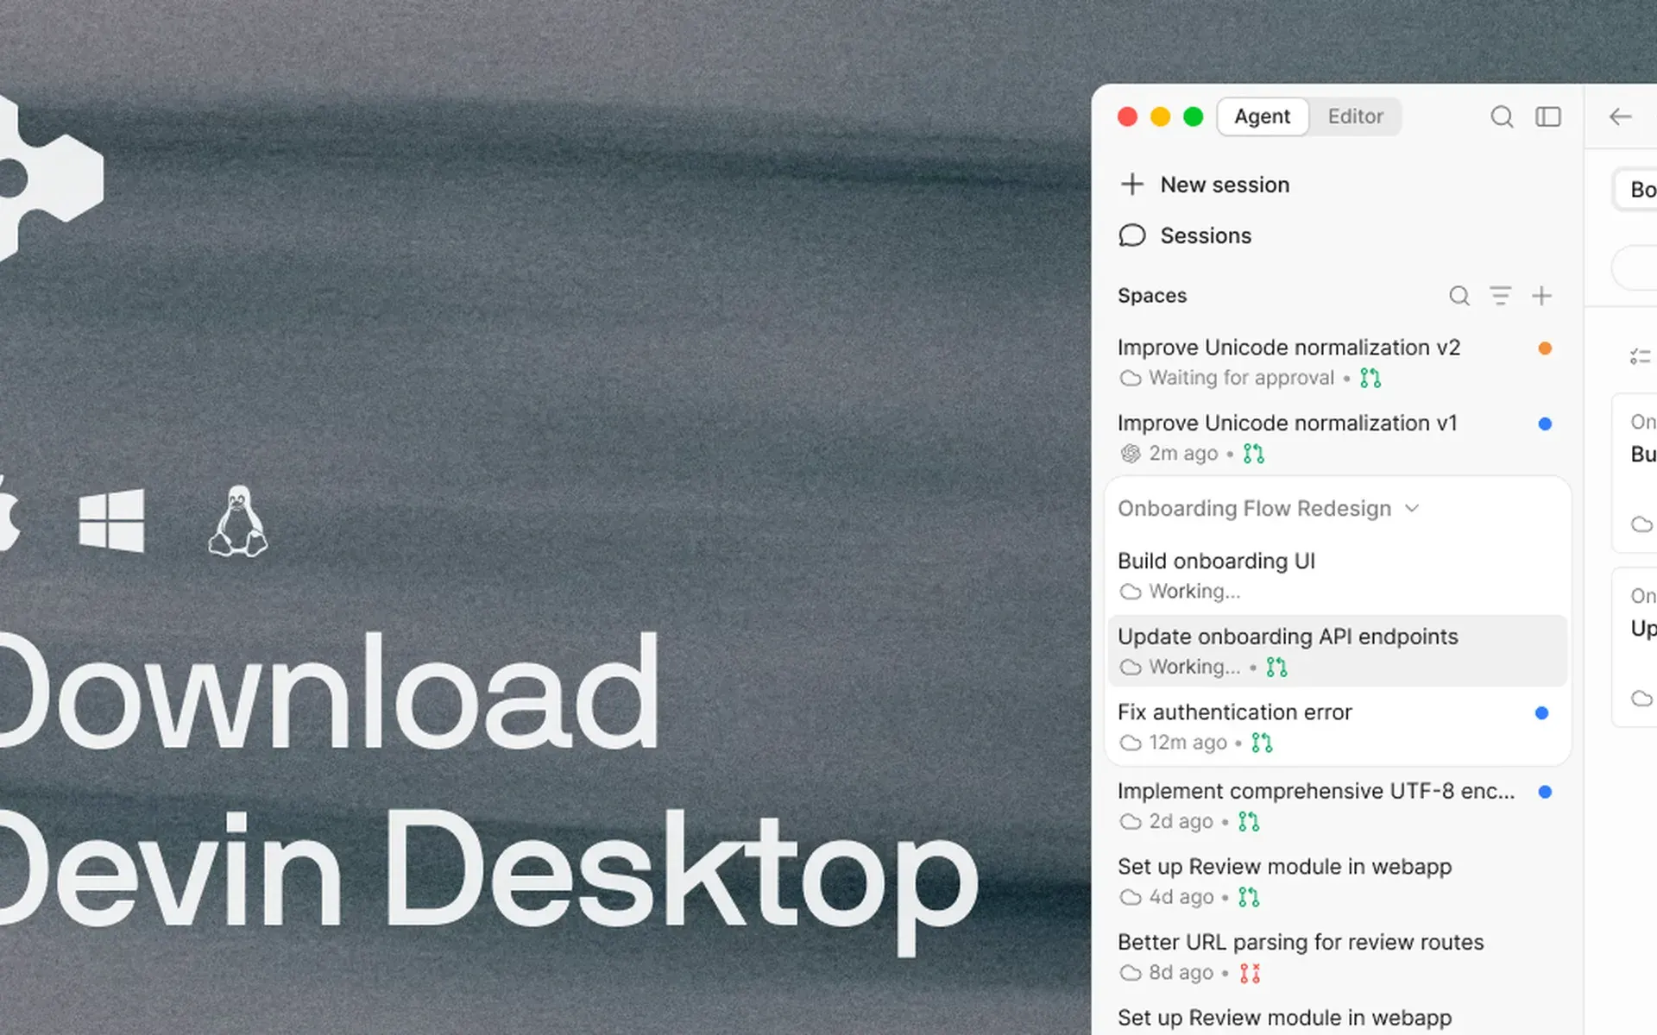Open Set up Review module session from 4d ago

tap(1336, 881)
